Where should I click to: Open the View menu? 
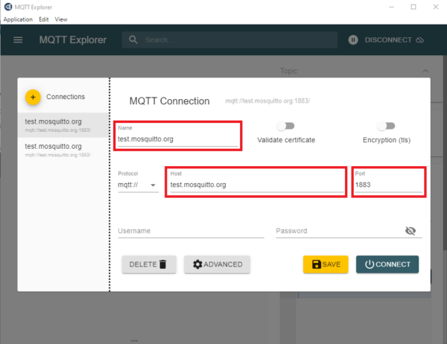(61, 19)
